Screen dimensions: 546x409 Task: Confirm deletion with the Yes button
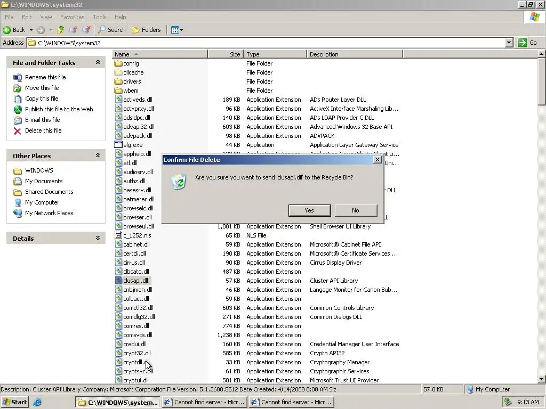tap(309, 210)
